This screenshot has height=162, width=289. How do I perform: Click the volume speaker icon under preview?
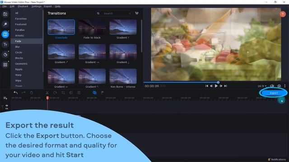pyautogui.click(x=272, y=86)
